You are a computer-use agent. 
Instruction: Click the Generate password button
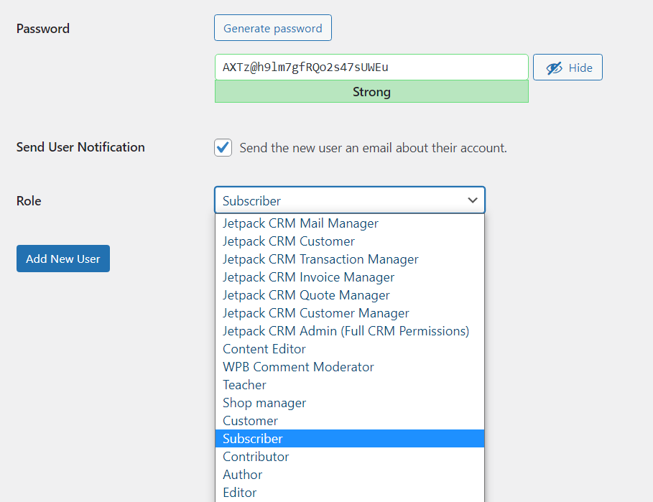[x=272, y=28]
